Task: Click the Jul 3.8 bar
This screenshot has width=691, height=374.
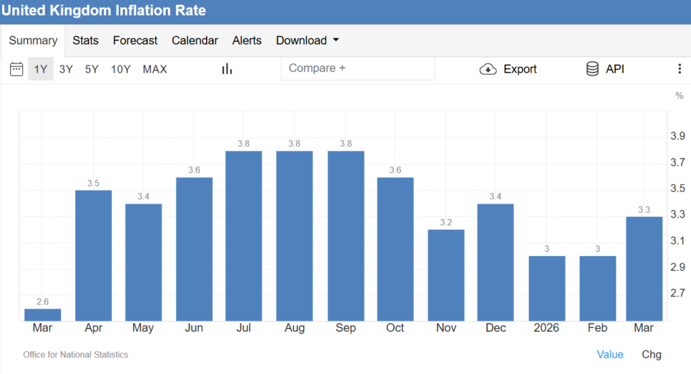Action: (244, 236)
